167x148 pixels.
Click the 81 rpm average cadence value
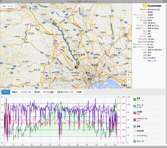[150, 44]
